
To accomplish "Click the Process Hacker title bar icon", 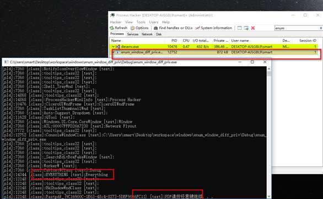I will (x=112, y=15).
